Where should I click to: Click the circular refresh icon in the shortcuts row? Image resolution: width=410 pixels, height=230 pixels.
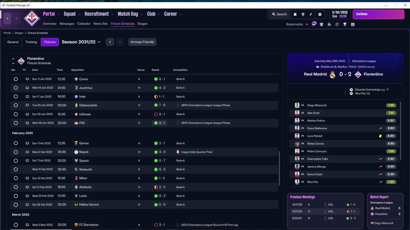coord(337,24)
